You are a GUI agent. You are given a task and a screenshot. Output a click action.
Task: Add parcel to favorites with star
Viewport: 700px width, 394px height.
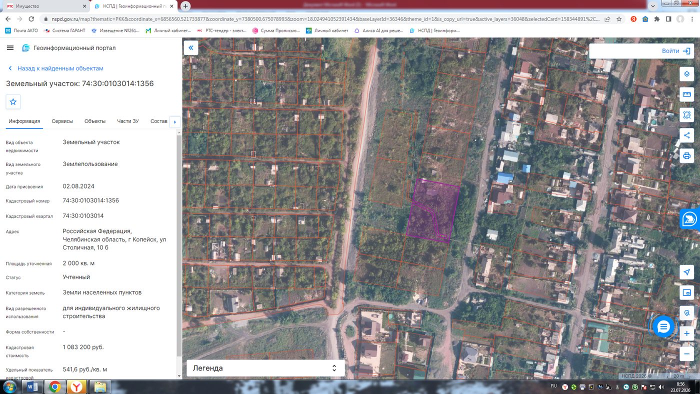(13, 101)
